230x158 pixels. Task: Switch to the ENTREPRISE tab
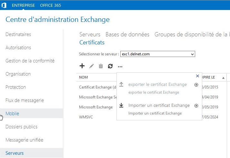tap(24, 5)
